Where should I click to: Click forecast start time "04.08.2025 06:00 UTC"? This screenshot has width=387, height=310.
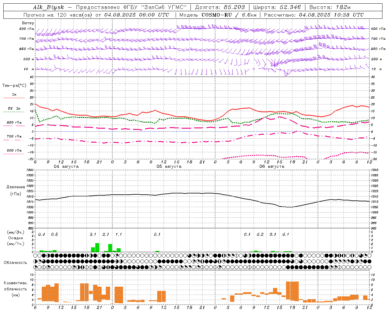(137, 15)
